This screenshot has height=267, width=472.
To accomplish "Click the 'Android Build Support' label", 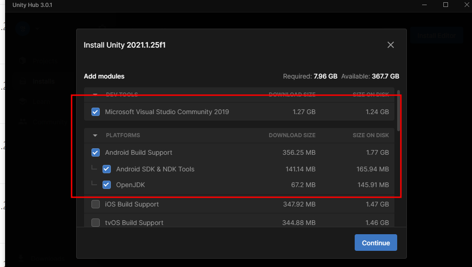I will pos(139,152).
